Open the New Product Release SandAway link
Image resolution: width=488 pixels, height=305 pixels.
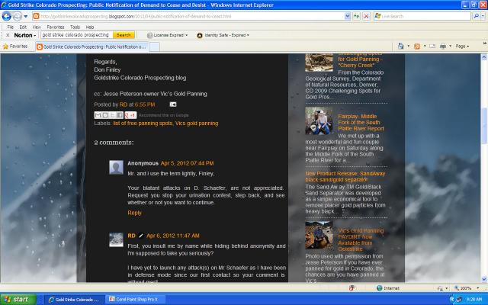(x=345, y=176)
